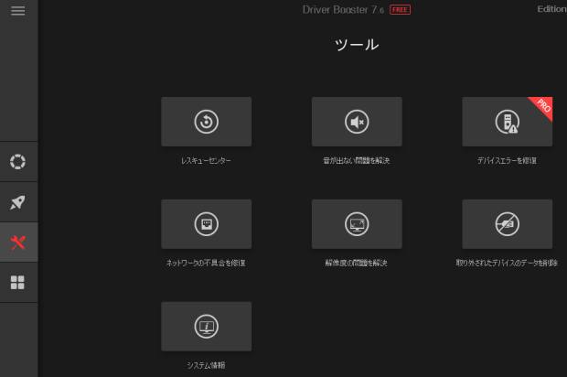Open the レスキューセンター restore icon tile
Screen dimensions: 567x377
point(206,122)
